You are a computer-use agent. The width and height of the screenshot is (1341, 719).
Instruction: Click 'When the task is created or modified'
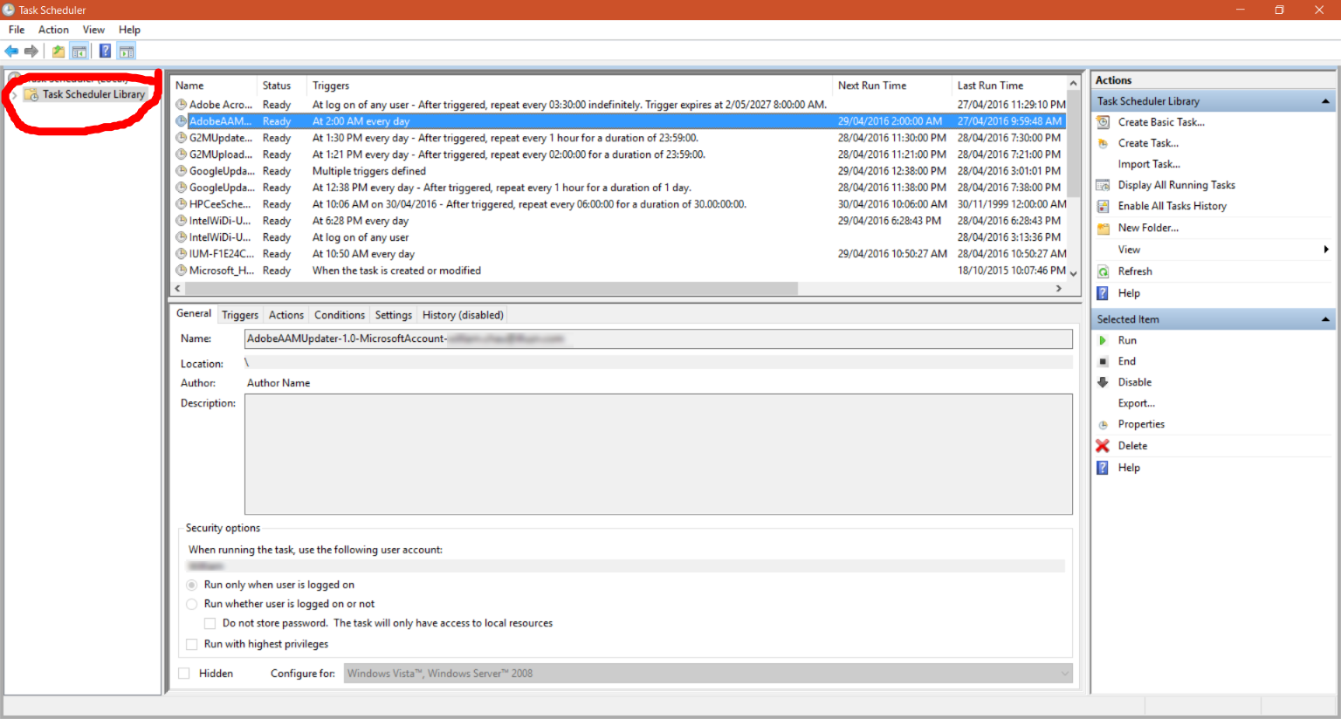397,270
